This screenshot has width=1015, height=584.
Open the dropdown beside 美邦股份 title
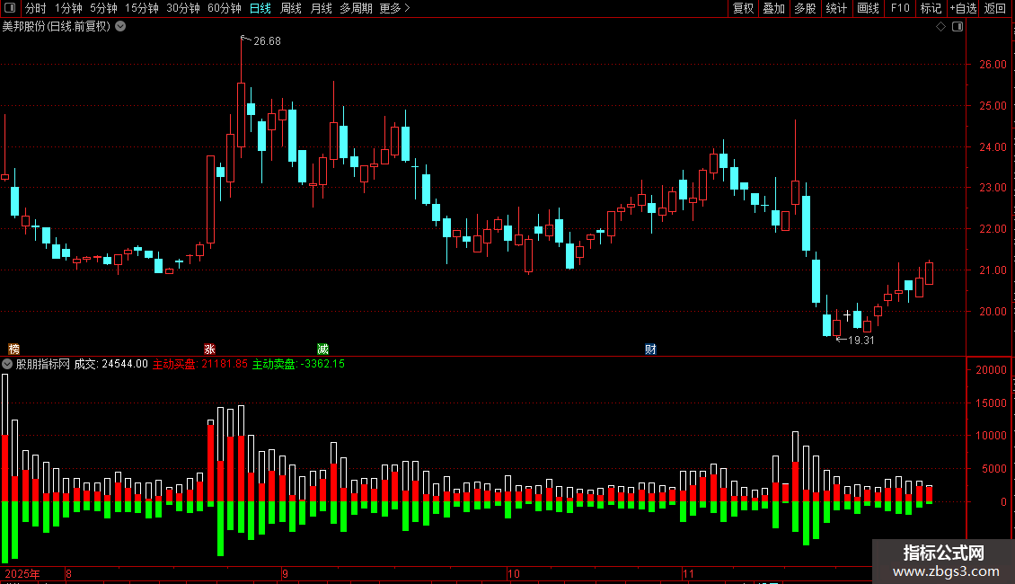[x=120, y=27]
